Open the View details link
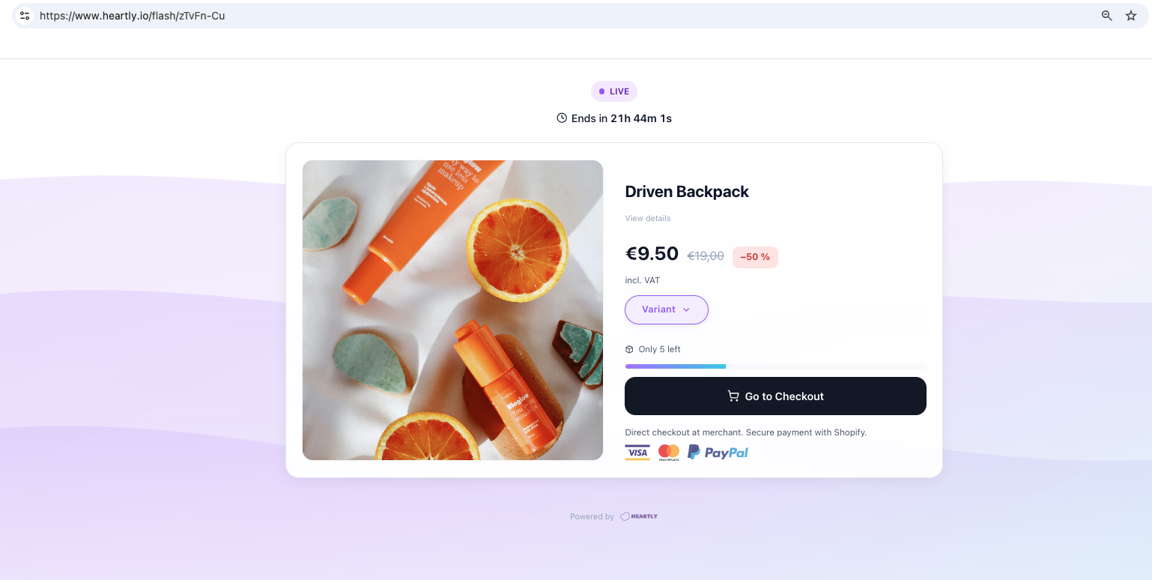Screen dimensions: 1152x580 [648, 218]
